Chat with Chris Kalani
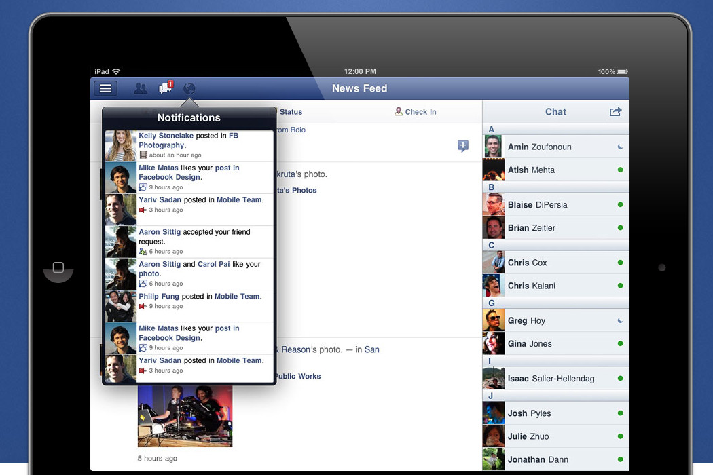The height and width of the screenshot is (475, 713). (x=555, y=286)
